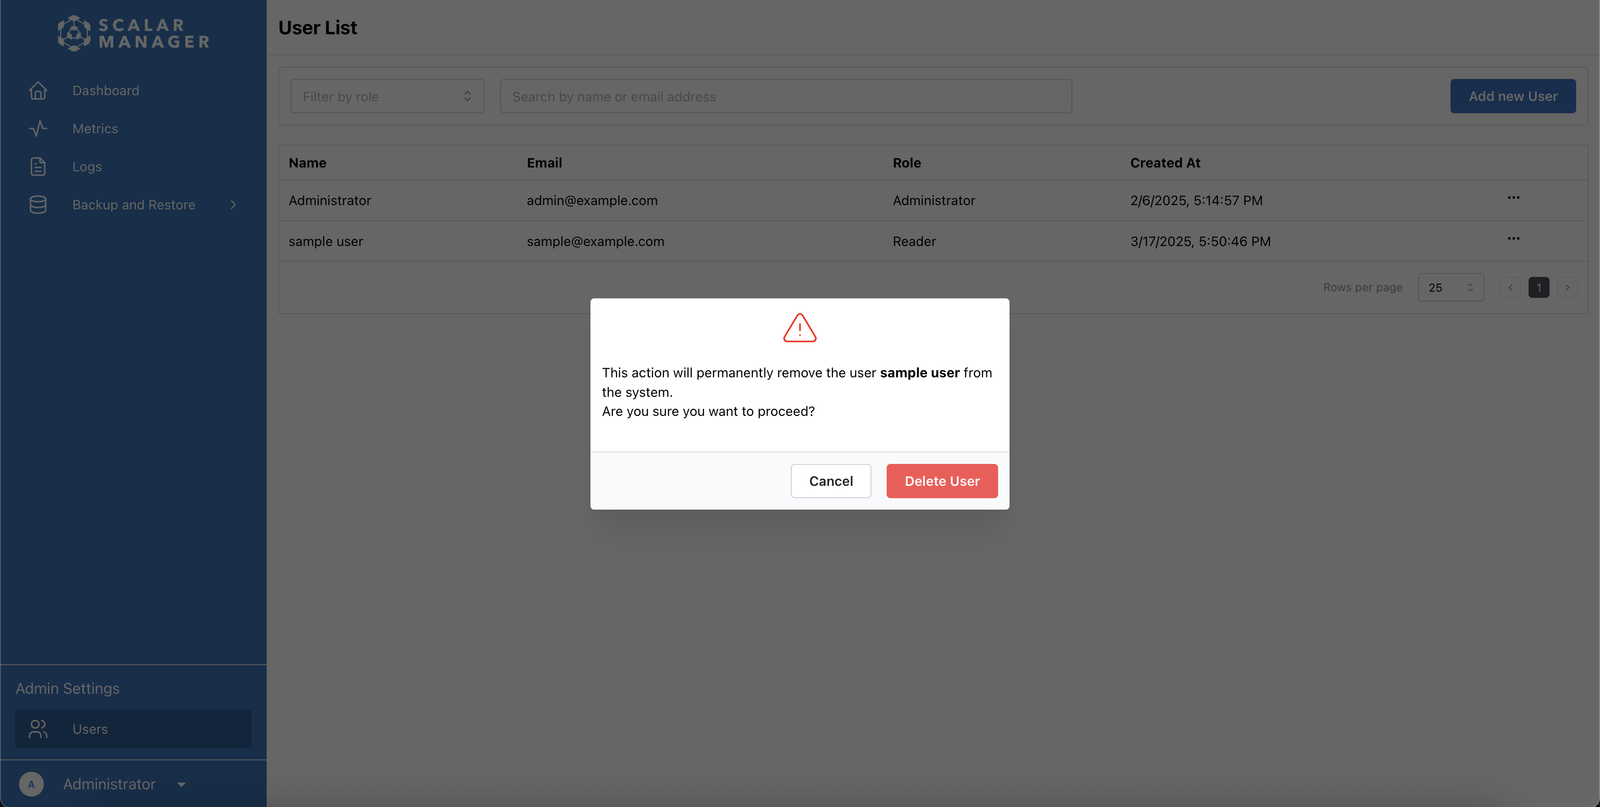Open Metrics via the waveform icon
This screenshot has height=807, width=1600.
[38, 128]
